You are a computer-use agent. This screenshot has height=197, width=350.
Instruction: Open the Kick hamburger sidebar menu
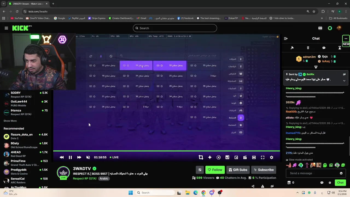6,28
